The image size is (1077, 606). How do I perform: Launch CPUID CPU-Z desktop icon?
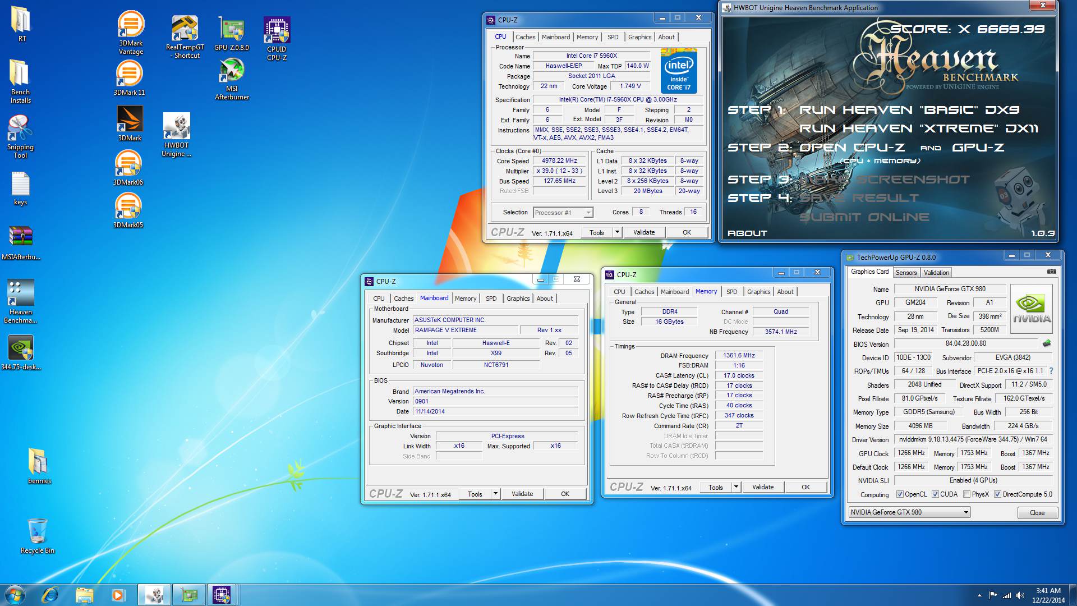277,38
